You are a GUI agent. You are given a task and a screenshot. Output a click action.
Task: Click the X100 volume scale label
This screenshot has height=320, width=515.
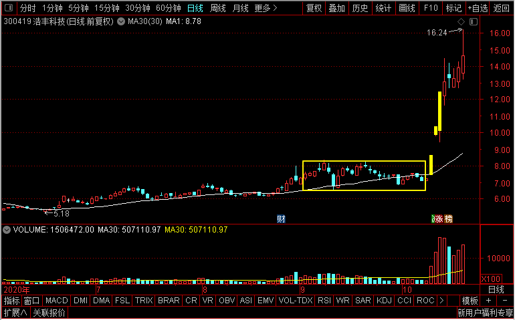coord(490,278)
